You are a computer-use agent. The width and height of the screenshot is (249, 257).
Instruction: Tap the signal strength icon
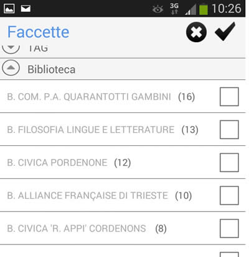pos(190,10)
